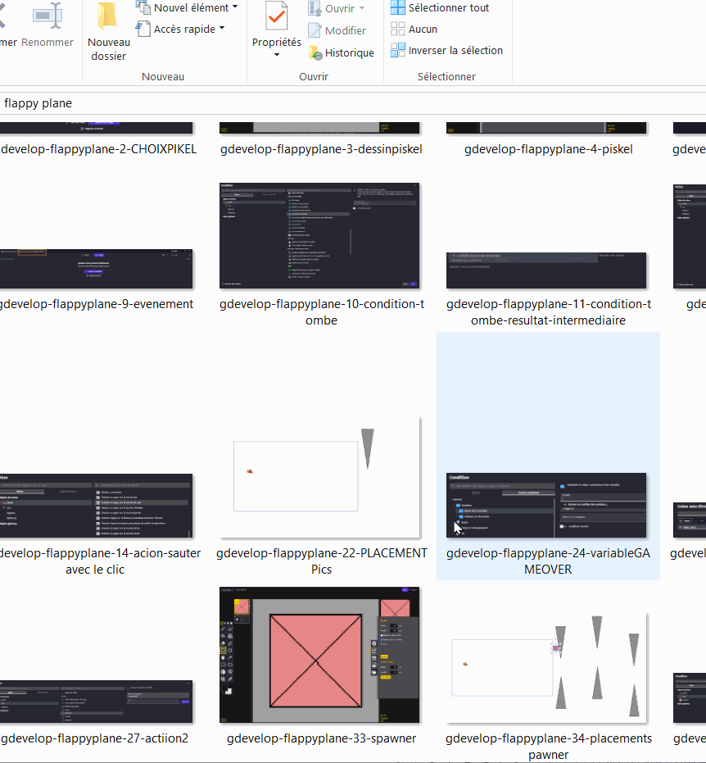Click file name gdevelop-flappyplane-34-placementspawner
The width and height of the screenshot is (706, 763).
coord(549,747)
